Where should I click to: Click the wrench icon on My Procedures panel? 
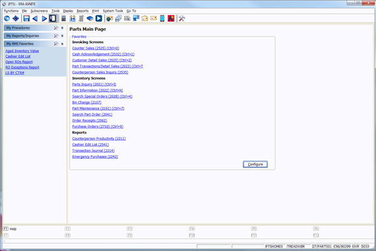(x=56, y=28)
